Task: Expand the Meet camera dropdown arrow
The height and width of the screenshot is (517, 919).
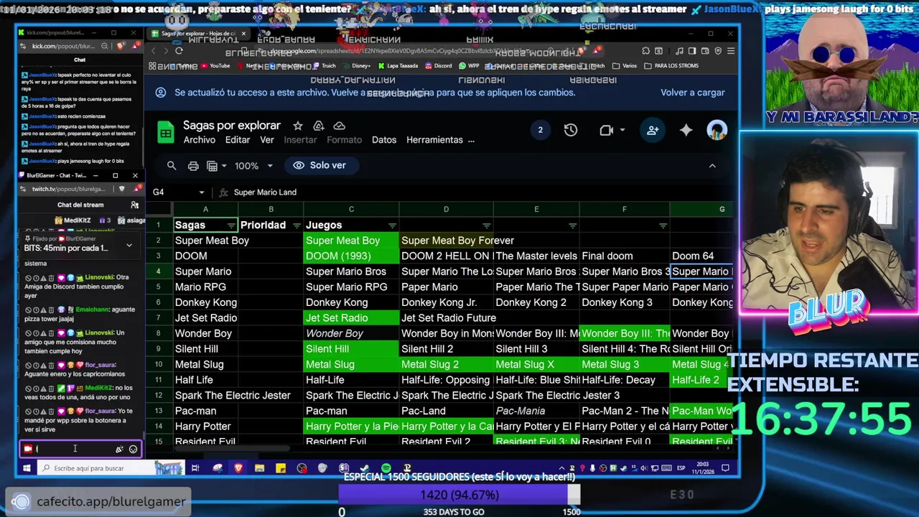Action: tap(622, 130)
